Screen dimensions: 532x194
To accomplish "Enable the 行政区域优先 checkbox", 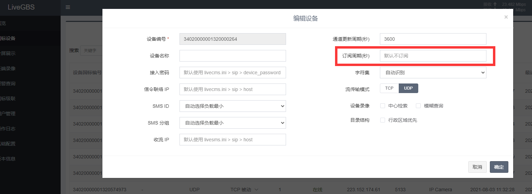I will [383, 120].
